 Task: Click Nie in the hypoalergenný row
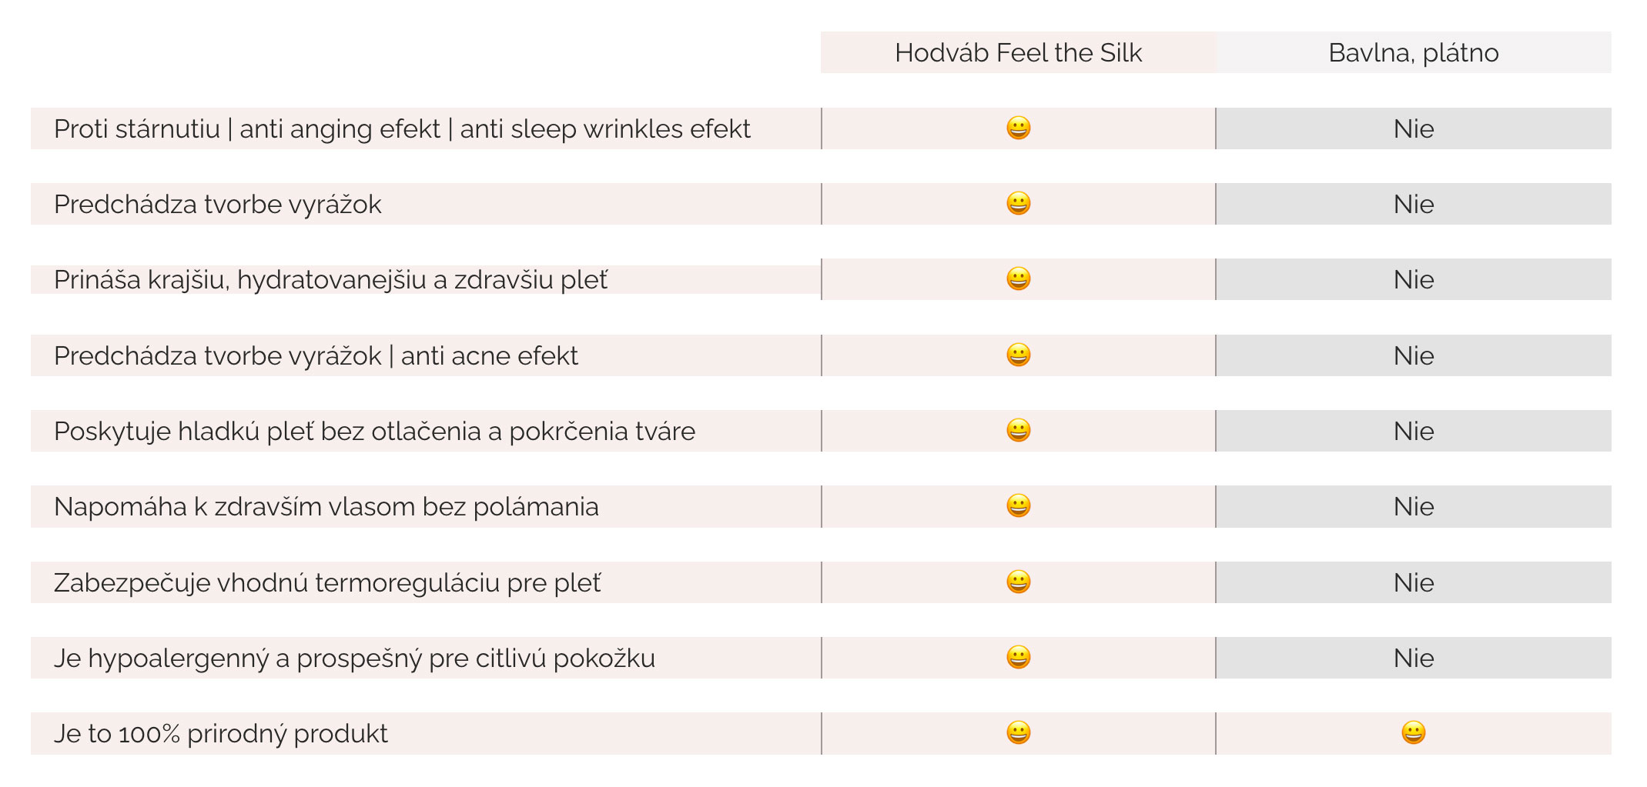[1414, 658]
